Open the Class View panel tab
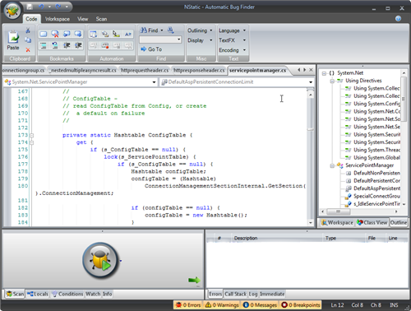Image resolution: width=411 pixels, height=311 pixels. pos(372,222)
